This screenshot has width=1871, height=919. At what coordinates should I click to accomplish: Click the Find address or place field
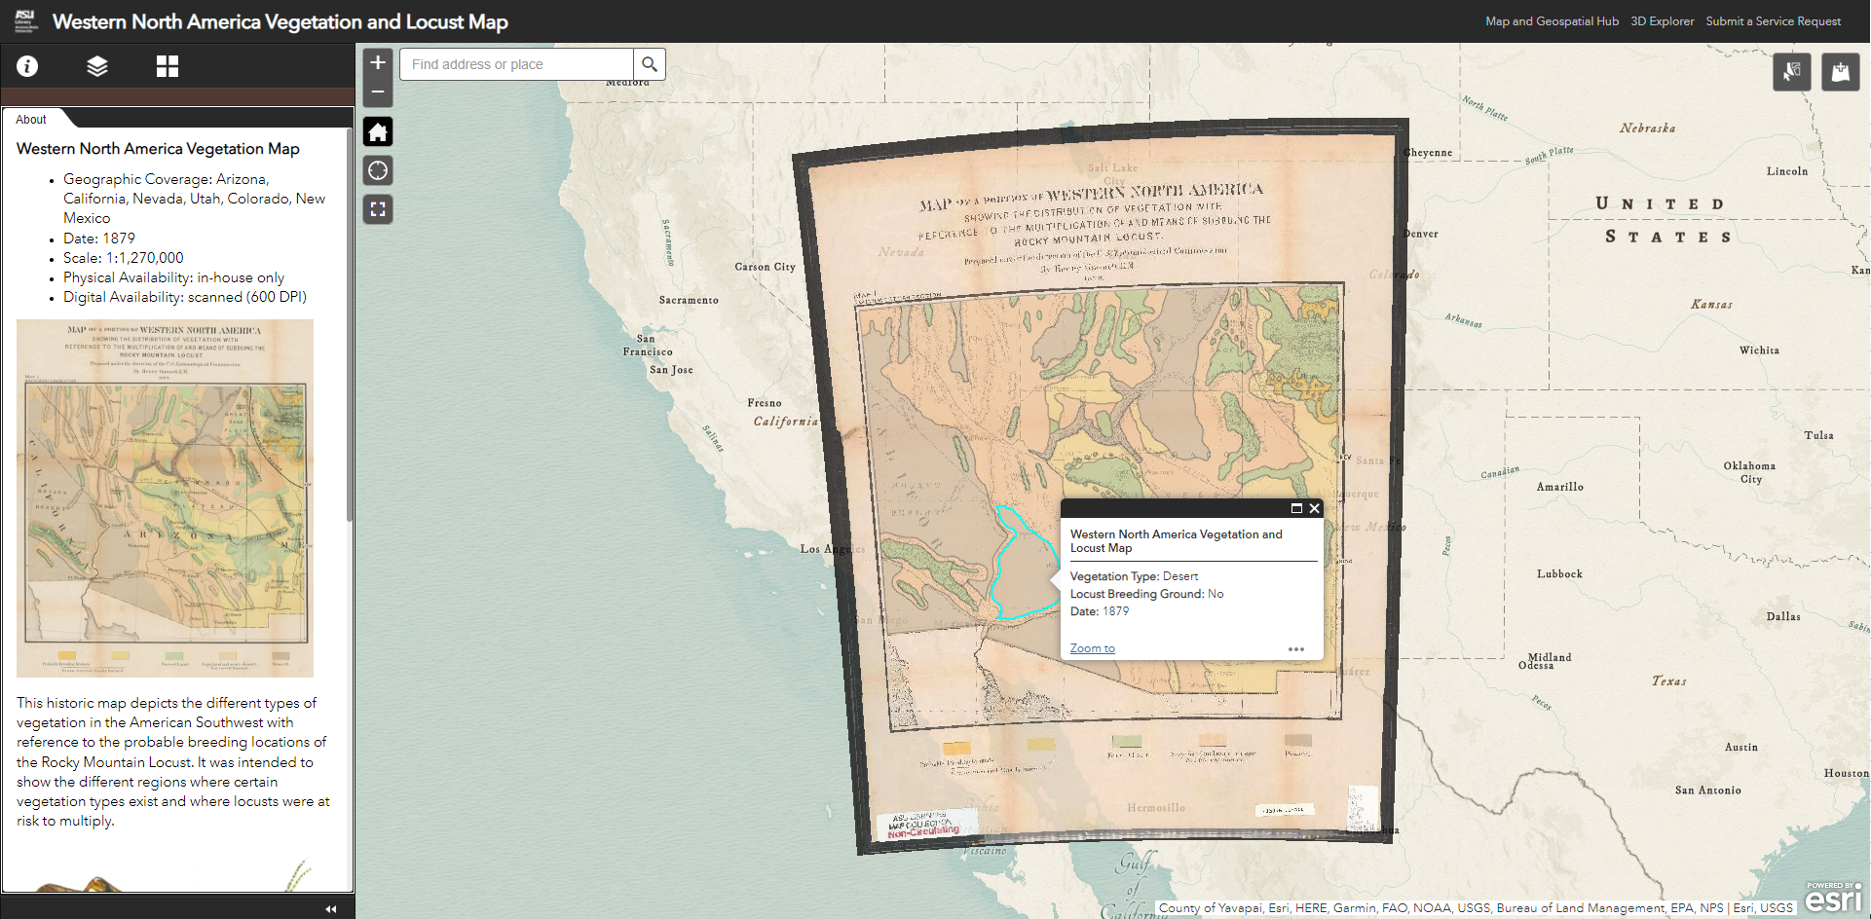click(x=516, y=64)
